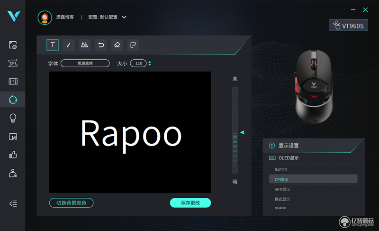Open the button settings sidebar icon
Screen dimensions: 379x231
(x=13, y=45)
